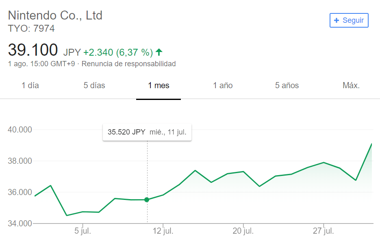Click the 35.520 JPY tooltip
This screenshot has height=243, width=380.
pos(147,132)
